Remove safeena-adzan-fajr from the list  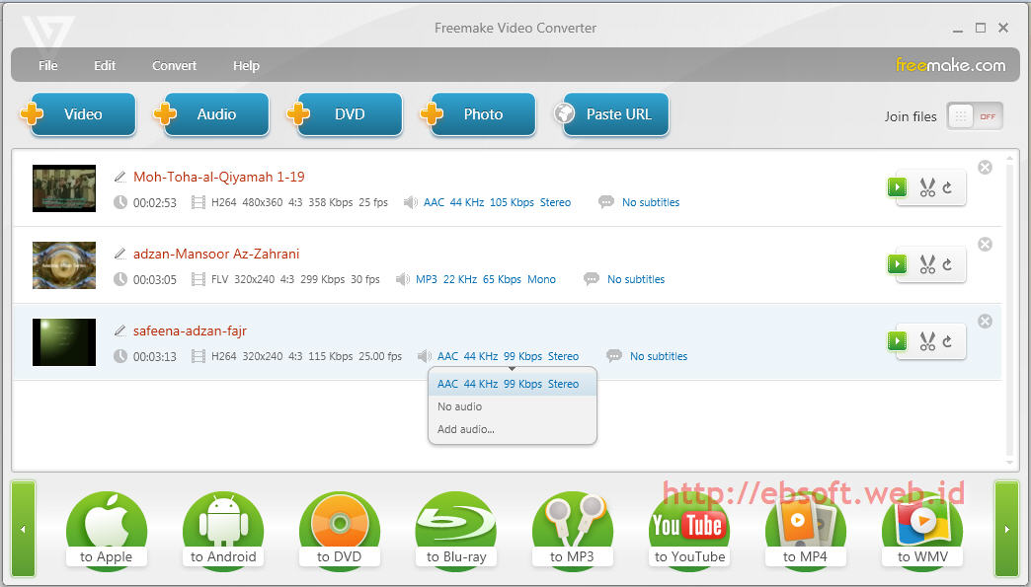pyautogui.click(x=985, y=321)
